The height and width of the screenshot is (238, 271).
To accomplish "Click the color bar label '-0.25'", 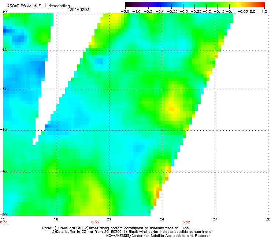I will (x=196, y=12).
